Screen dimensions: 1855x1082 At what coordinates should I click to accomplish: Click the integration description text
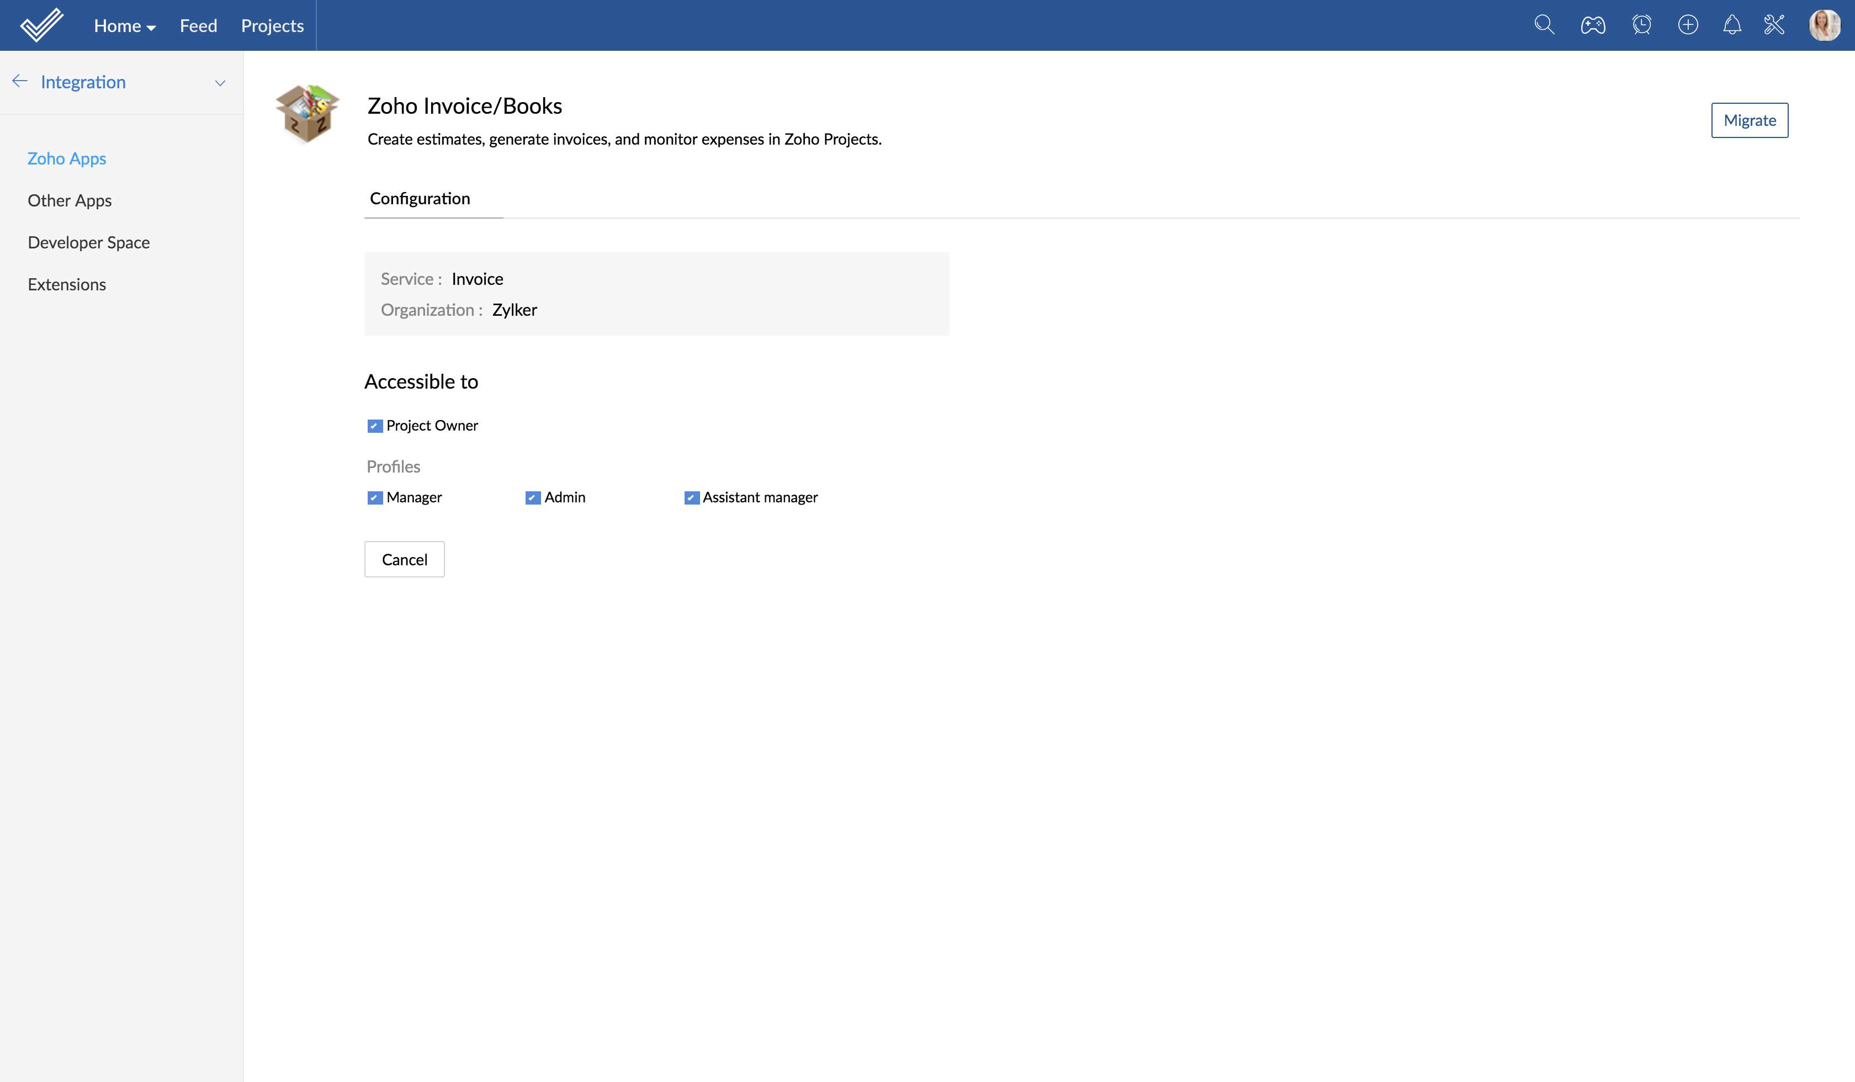pyautogui.click(x=624, y=139)
